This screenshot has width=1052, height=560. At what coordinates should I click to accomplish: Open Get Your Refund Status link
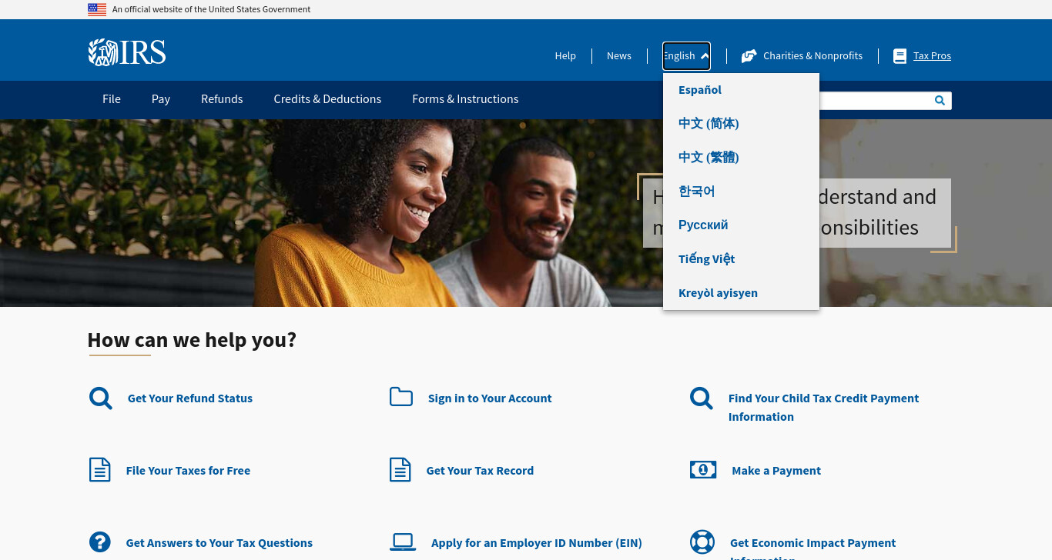pos(190,398)
